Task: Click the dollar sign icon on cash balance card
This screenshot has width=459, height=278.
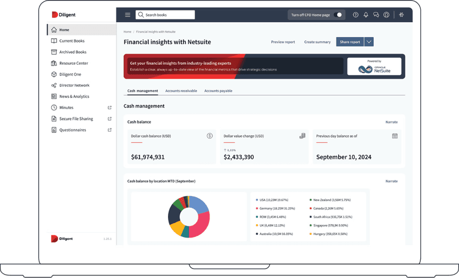Action: coord(210,136)
